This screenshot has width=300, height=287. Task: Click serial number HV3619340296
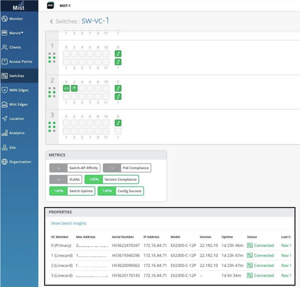(126, 256)
